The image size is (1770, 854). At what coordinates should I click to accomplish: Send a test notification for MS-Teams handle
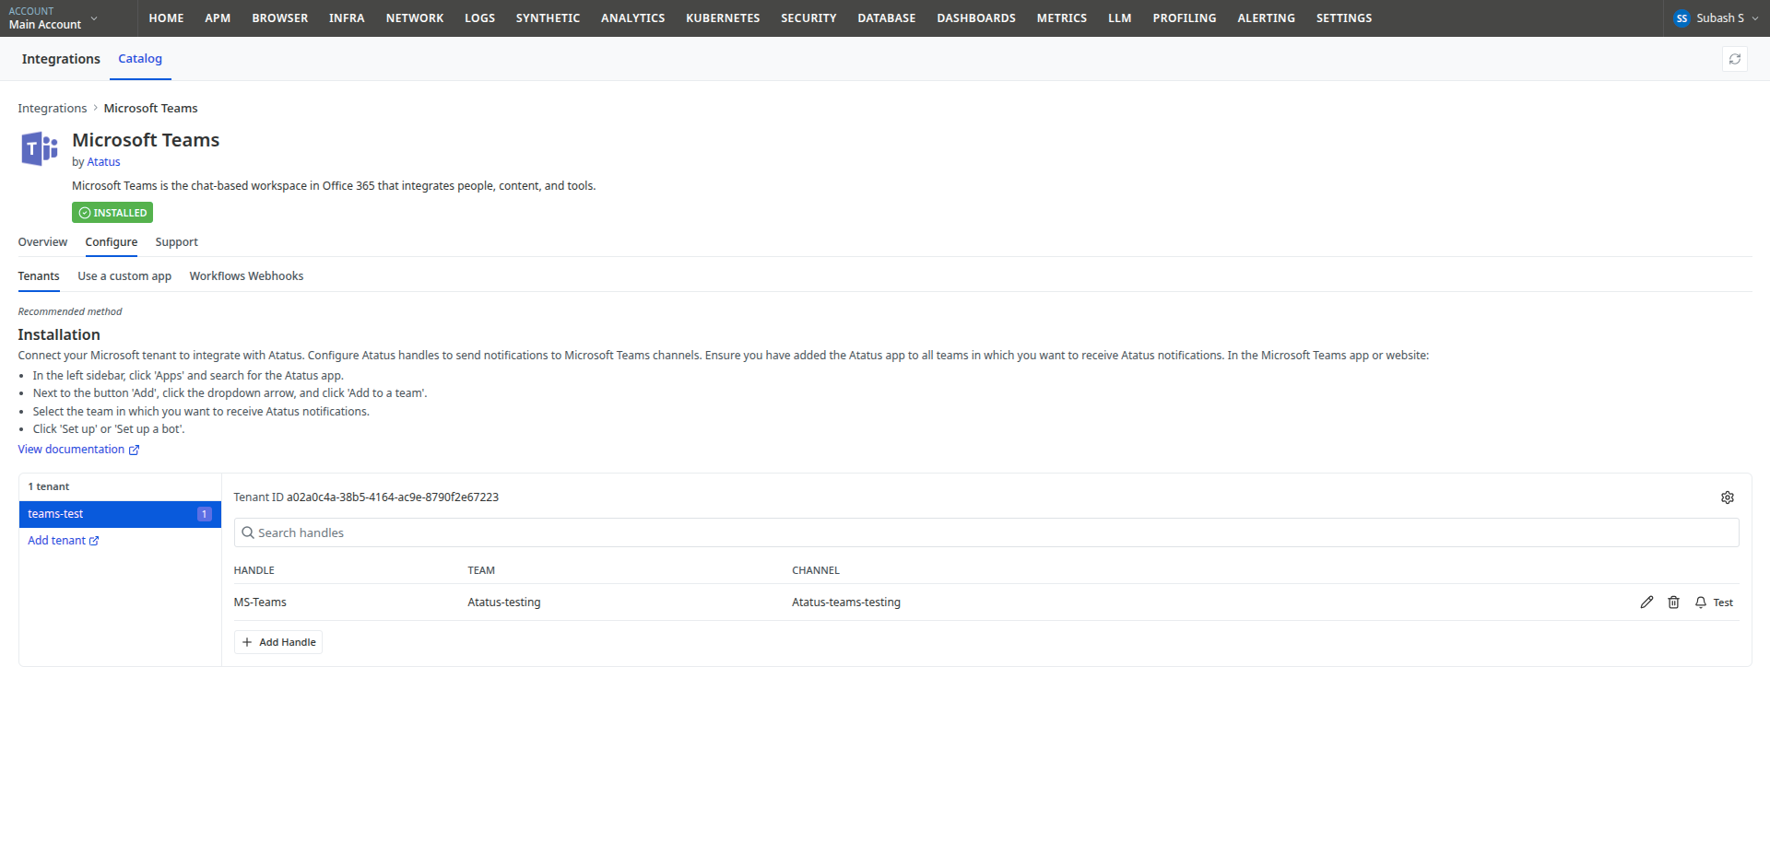pos(1714,602)
